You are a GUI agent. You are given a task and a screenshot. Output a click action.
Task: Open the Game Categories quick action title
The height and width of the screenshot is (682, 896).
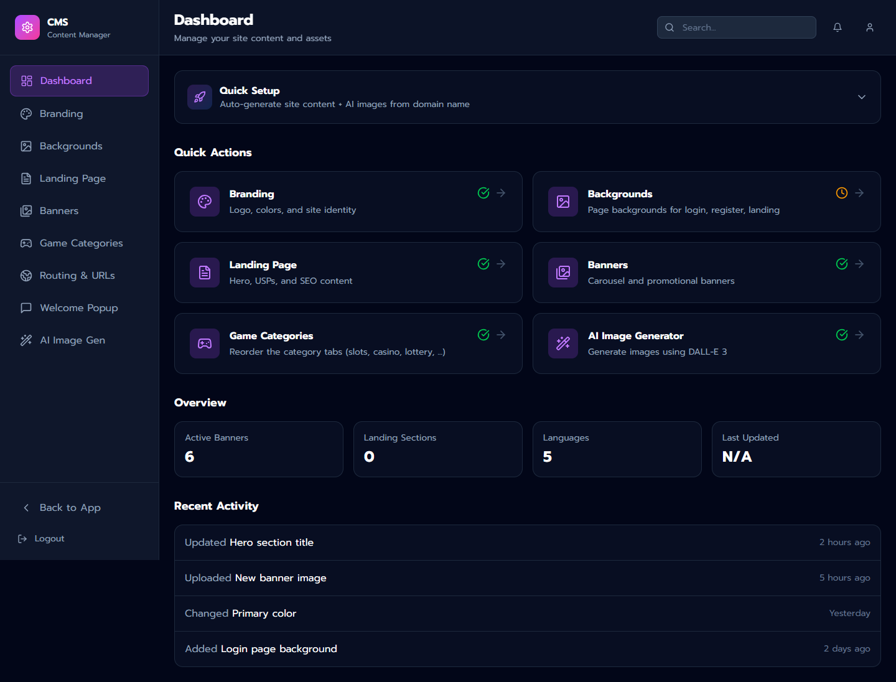point(271,336)
